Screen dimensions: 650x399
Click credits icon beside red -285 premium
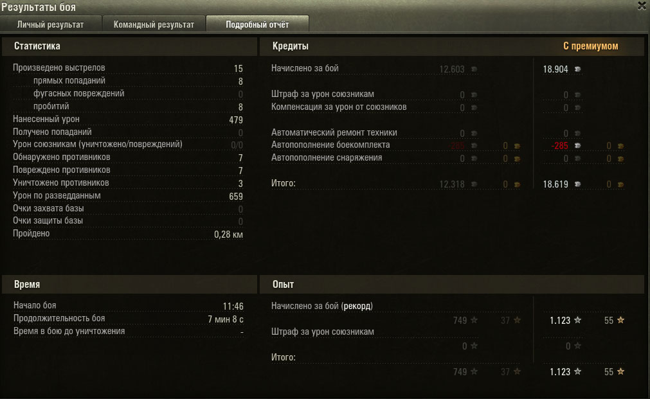coord(577,146)
